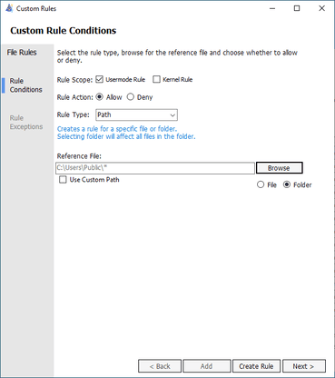Select the Deny rule action
Image resolution: width=335 pixels, height=378 pixels.
point(131,97)
